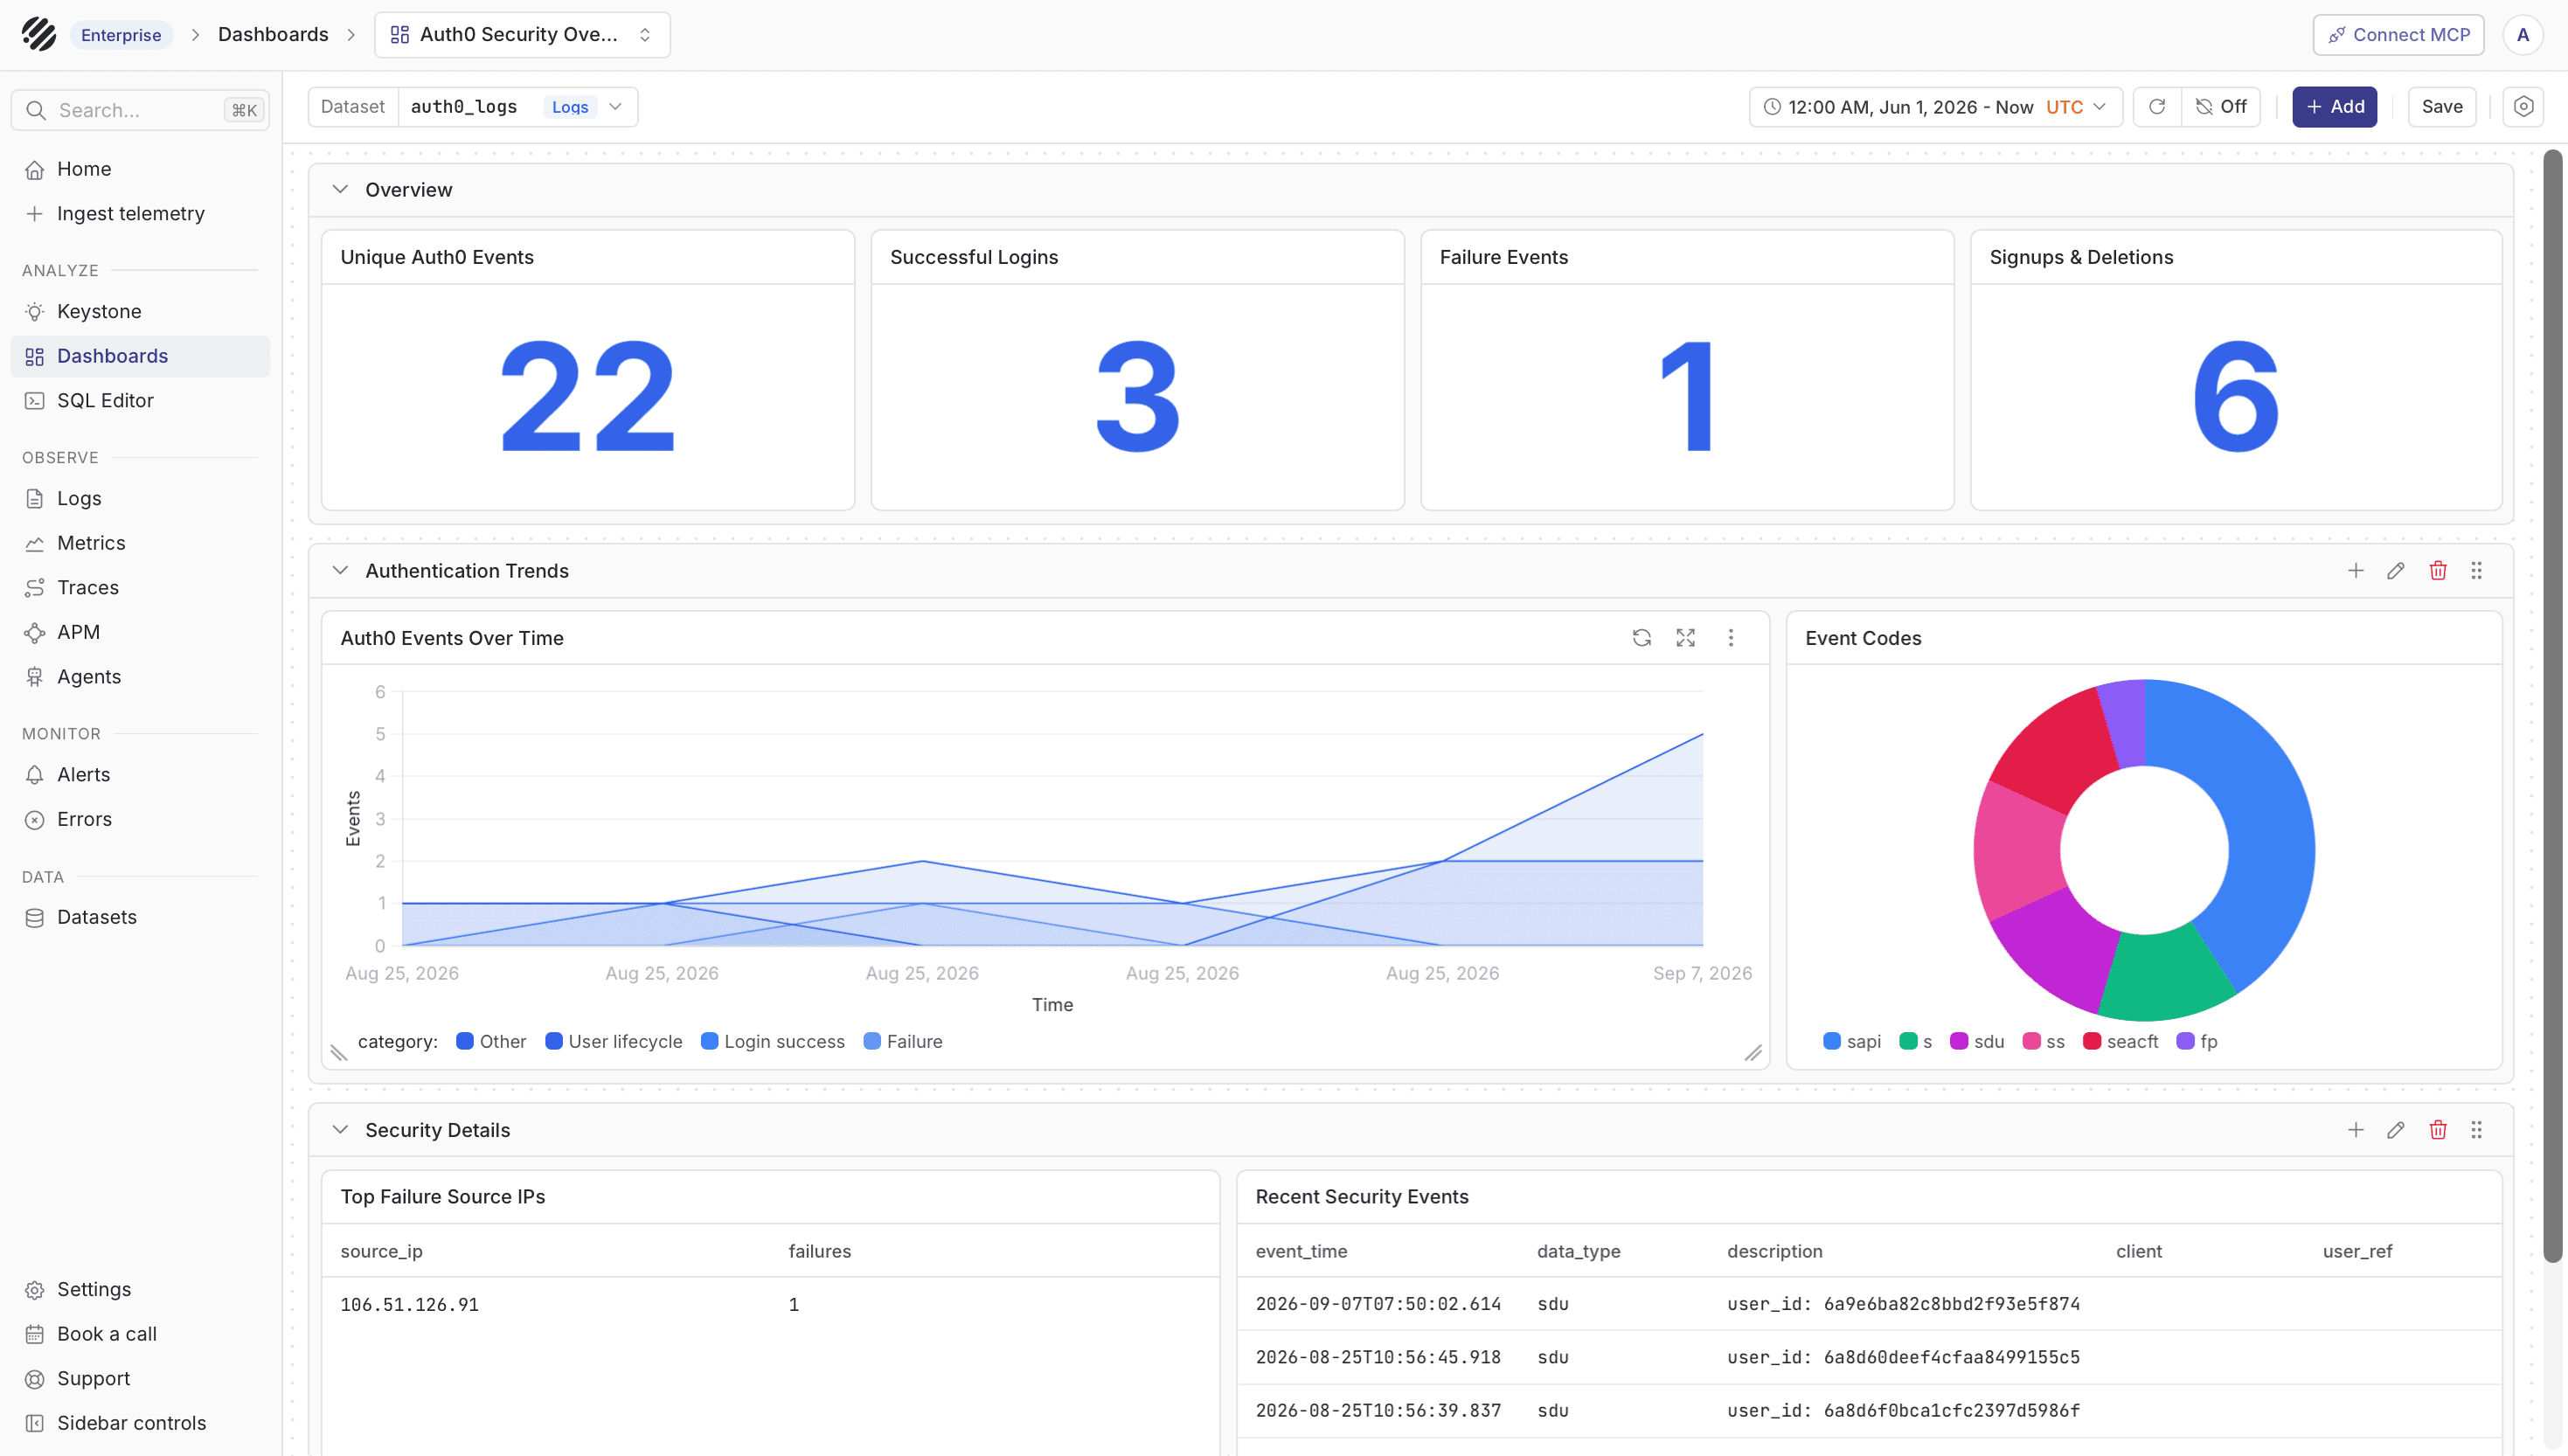Edit the Authentication Trends section
Screen dimensions: 2568x1456
(x=2396, y=571)
